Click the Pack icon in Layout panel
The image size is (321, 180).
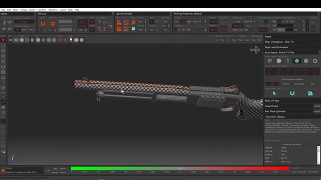(x=119, y=22)
